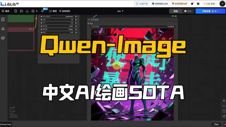The height and width of the screenshot is (127, 226).
Task: Click the steps 20 value slider
Action: (59, 20)
